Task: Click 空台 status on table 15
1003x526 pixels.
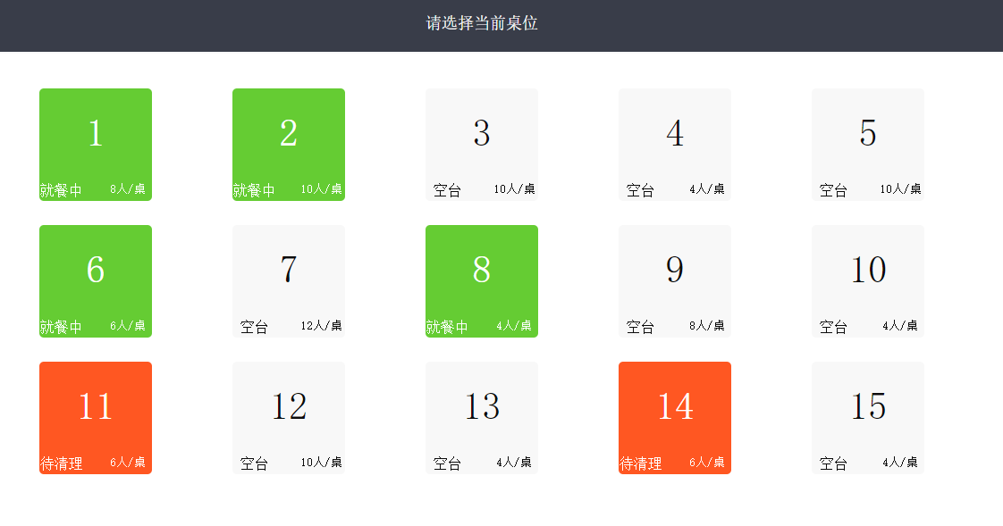Action: pyautogui.click(x=833, y=464)
